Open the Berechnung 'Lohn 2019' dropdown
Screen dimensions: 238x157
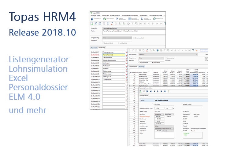168,54
